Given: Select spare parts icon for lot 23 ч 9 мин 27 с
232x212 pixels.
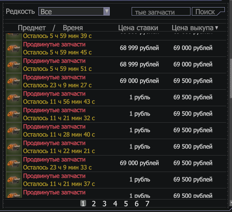Looking at the screenshot, I should (x=14, y=81).
